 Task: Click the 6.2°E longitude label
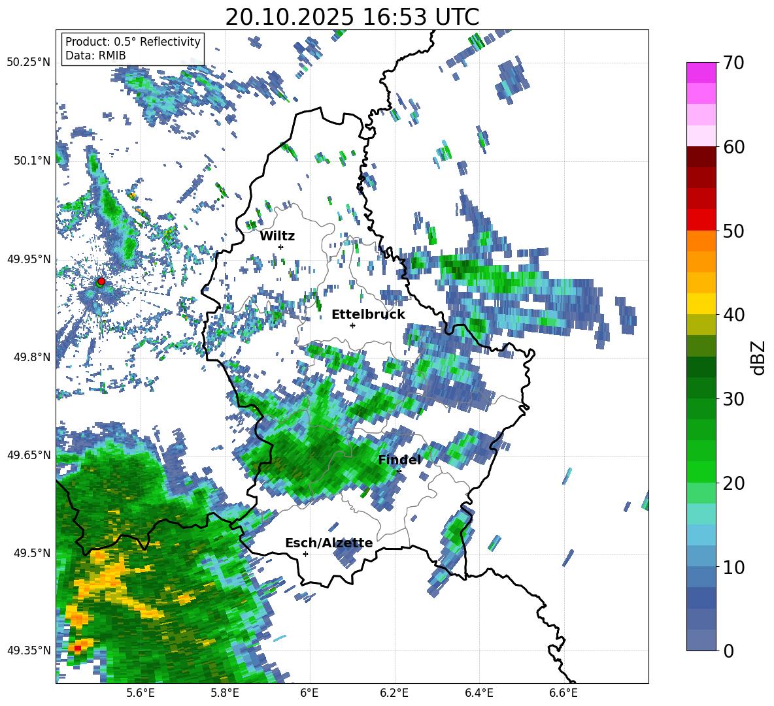point(394,693)
